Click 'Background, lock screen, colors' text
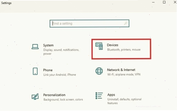This screenshot has height=111, width=177. click(x=63, y=100)
